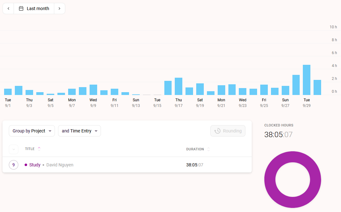This screenshot has width=341, height=212.
Task: Click the DURATION column header
Action: click(x=195, y=149)
